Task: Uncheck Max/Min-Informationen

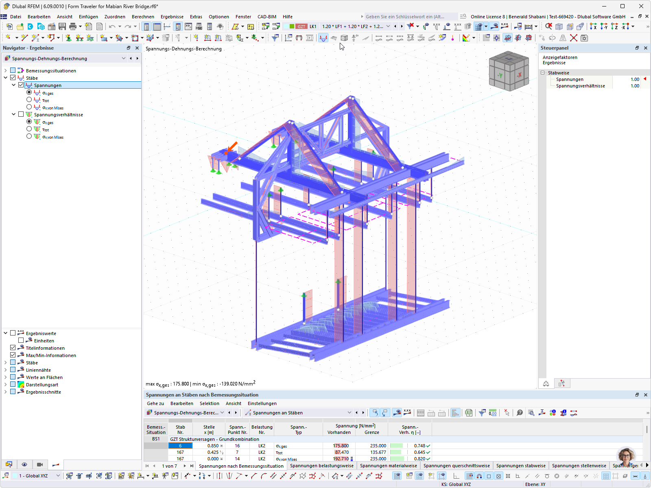Action: (x=13, y=355)
